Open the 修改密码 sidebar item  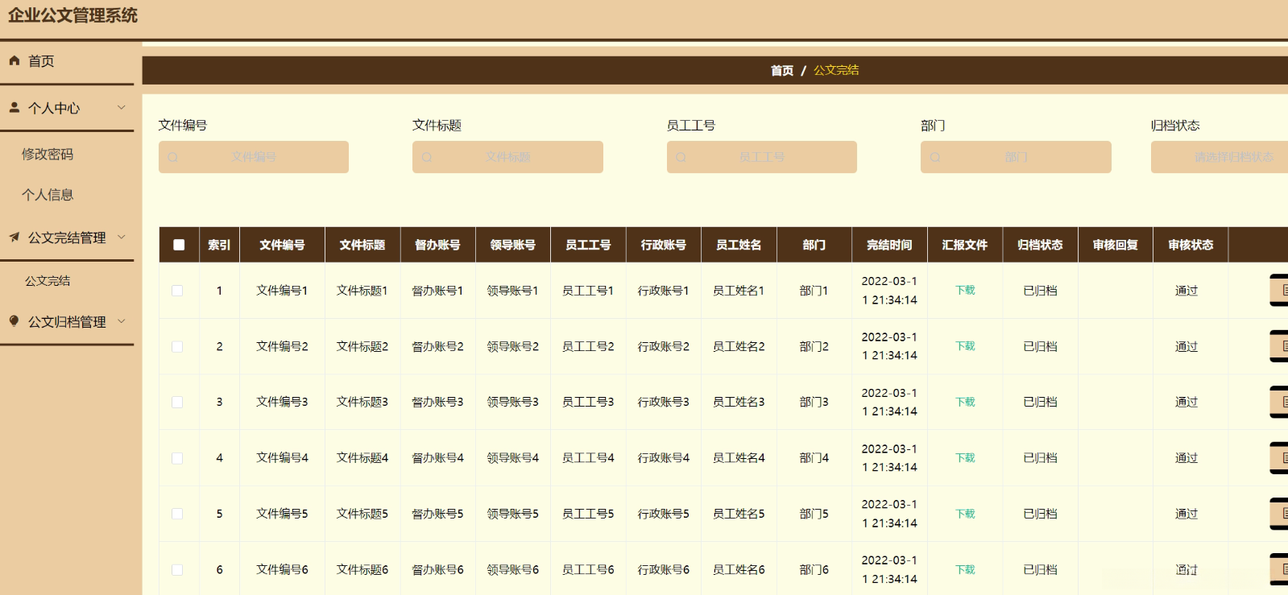coord(48,154)
